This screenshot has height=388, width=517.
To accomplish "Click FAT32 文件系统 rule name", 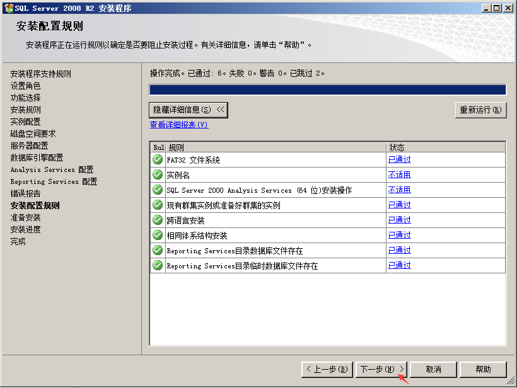I will point(193,160).
